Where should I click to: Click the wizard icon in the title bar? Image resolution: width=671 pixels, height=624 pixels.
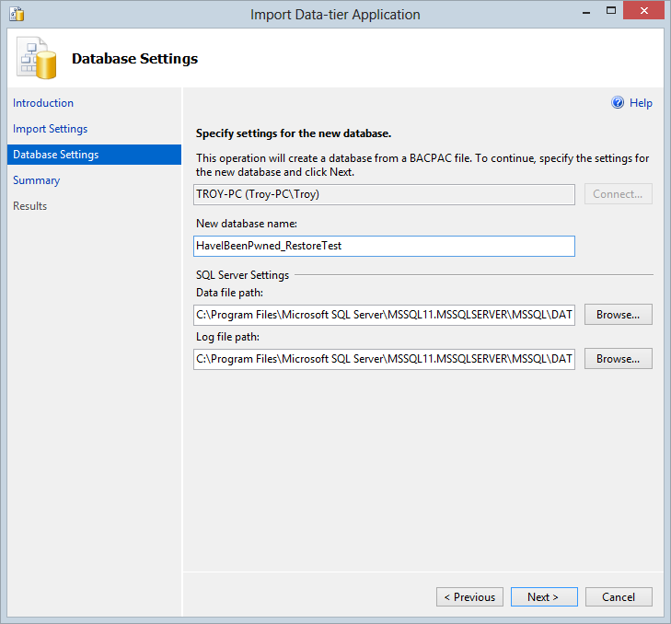16,15
